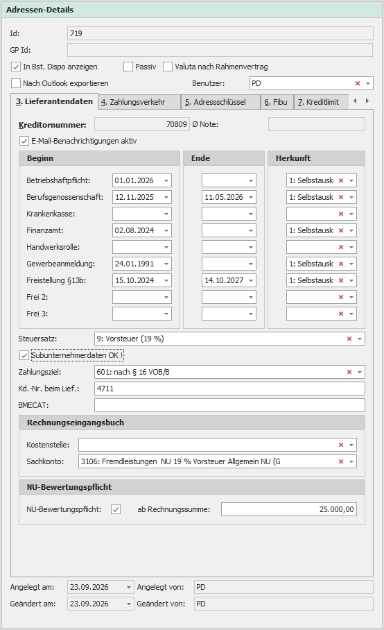384x630 pixels.
Task: Clear Zahlungsziel value with red X
Action: pos(349,372)
